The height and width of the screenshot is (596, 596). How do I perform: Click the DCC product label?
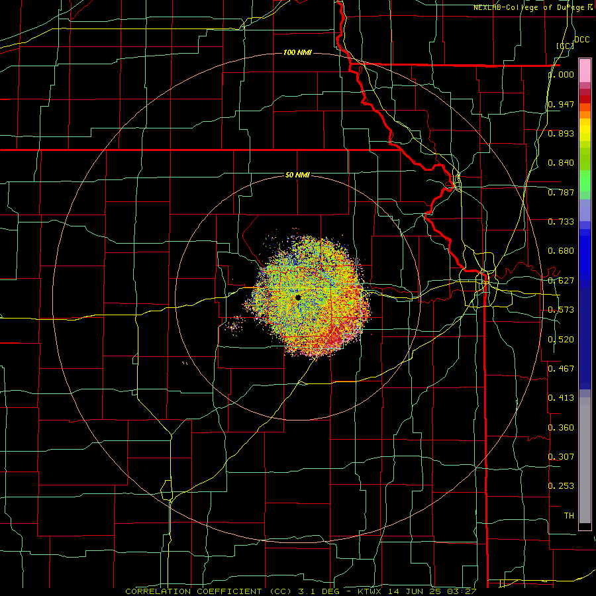581,40
